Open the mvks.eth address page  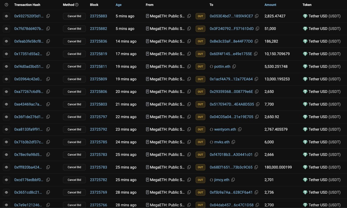pos(222,142)
